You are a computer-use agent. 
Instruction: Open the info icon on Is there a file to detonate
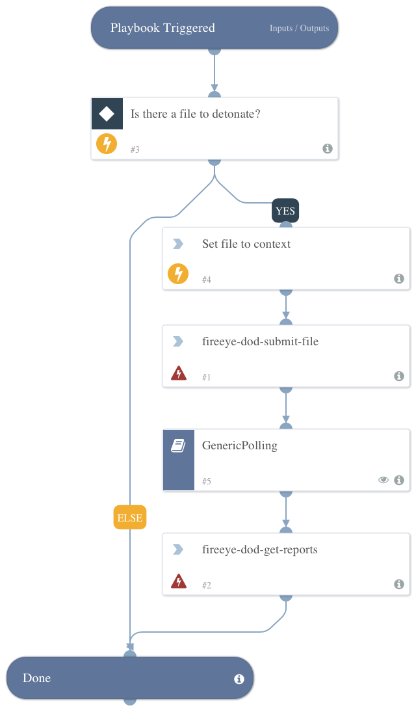pos(328,148)
